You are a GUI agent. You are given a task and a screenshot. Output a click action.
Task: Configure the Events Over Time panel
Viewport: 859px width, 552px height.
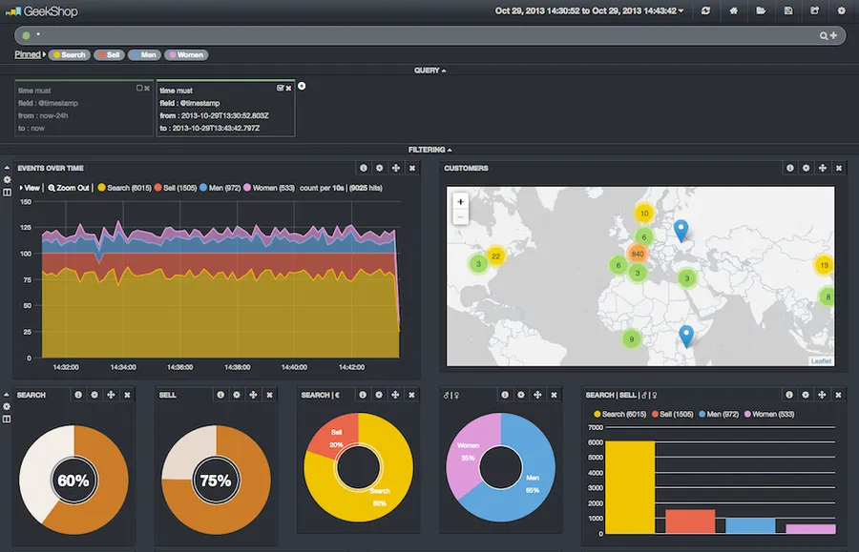point(379,168)
